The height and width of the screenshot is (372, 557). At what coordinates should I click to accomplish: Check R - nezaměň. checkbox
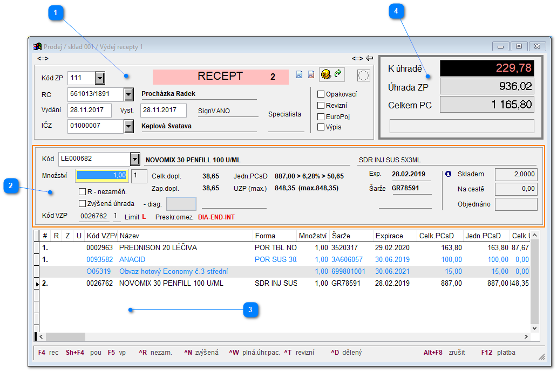(x=82, y=192)
